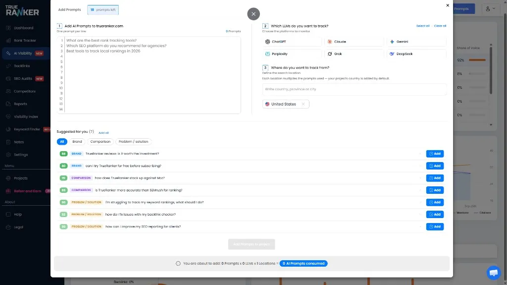Viewport: 507px width, 285px height.
Task: Add 'improve my SEO reporting for clients' prompt
Action: [435, 227]
